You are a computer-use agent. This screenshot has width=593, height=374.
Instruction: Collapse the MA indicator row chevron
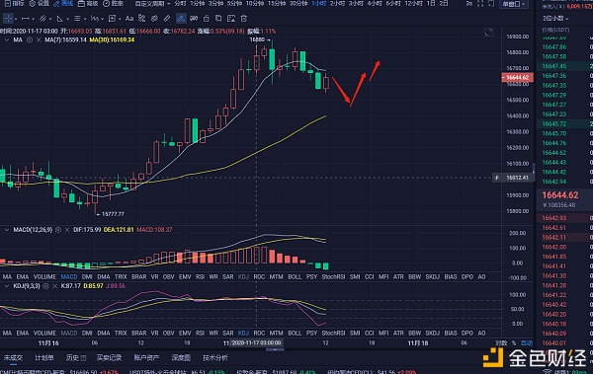click(7, 39)
